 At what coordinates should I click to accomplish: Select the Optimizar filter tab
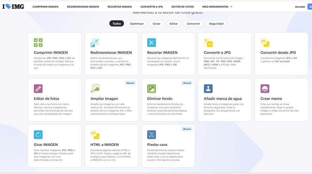click(137, 24)
